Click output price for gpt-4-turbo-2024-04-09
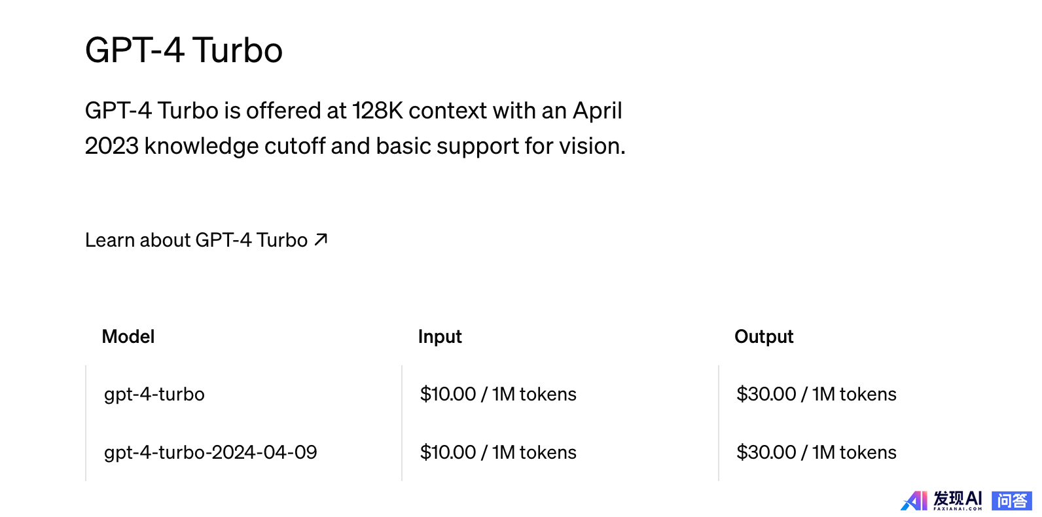Viewport: 1042px width, 517px height. click(816, 452)
